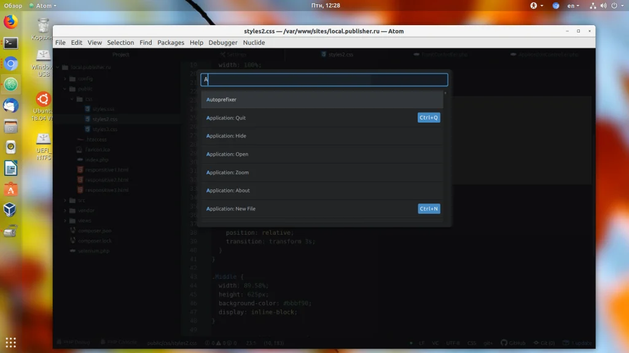Click the Project panel header
629x353 pixels.
(x=121, y=55)
